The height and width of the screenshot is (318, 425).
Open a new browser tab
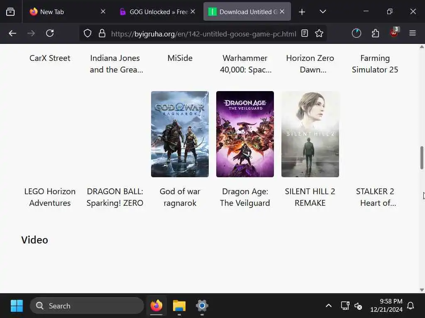point(302,12)
